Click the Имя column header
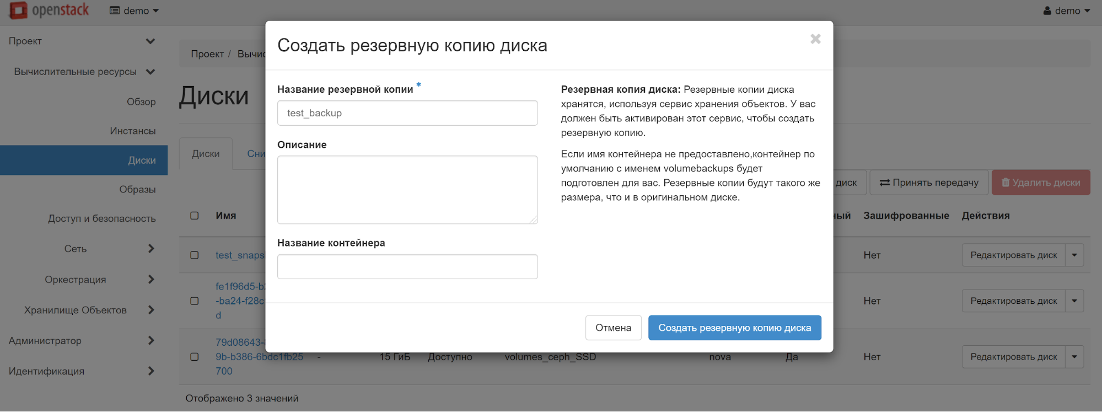Image resolution: width=1102 pixels, height=412 pixels. pyautogui.click(x=226, y=216)
